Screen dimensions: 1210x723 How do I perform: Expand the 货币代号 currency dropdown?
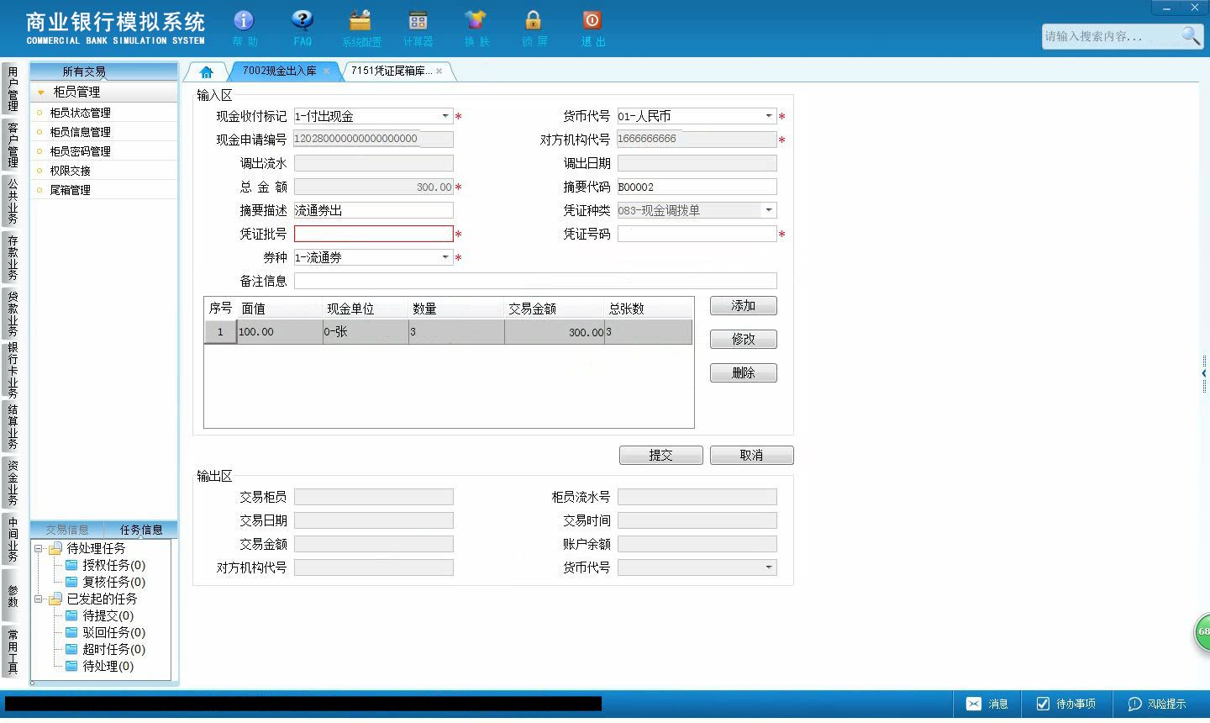[x=769, y=116]
